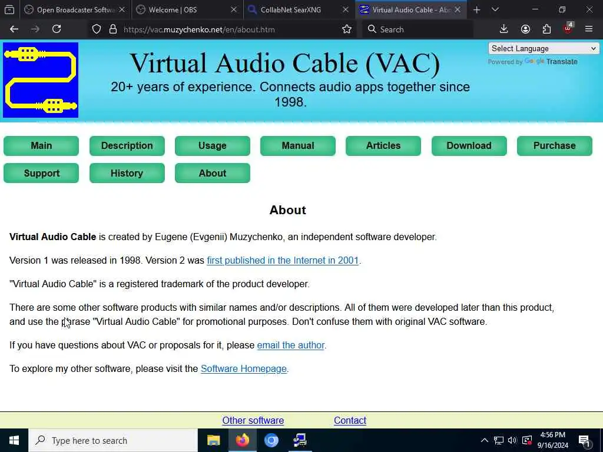Click the forward navigation arrow
This screenshot has height=452, width=603.
35,29
